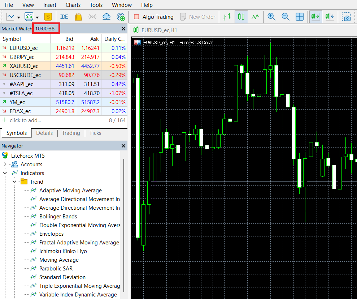The width and height of the screenshot is (357, 299).
Task: Open the Market shopping bag icon
Action: [78, 17]
